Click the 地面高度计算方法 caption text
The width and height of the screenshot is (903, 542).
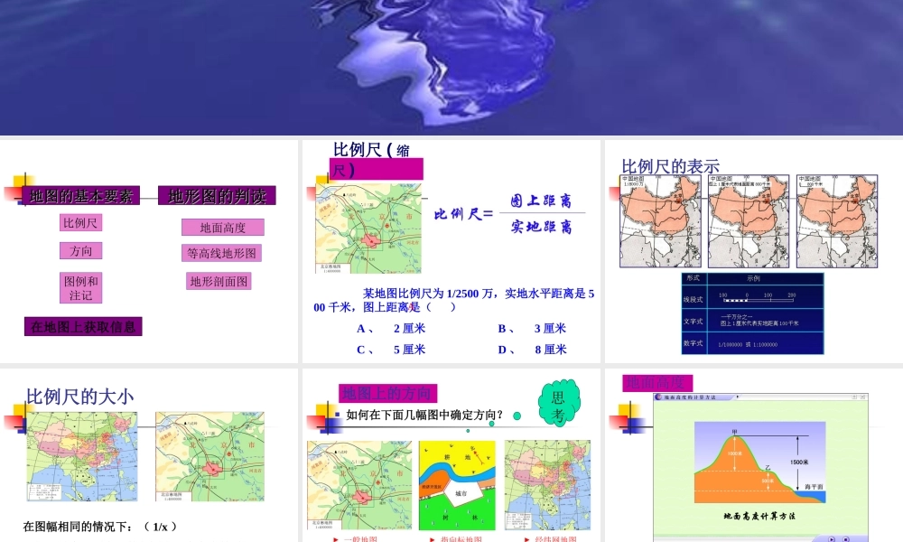tap(759, 516)
